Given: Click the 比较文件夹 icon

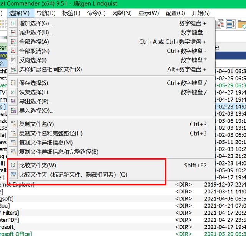Looking at the screenshot, I should tap(13, 166).
